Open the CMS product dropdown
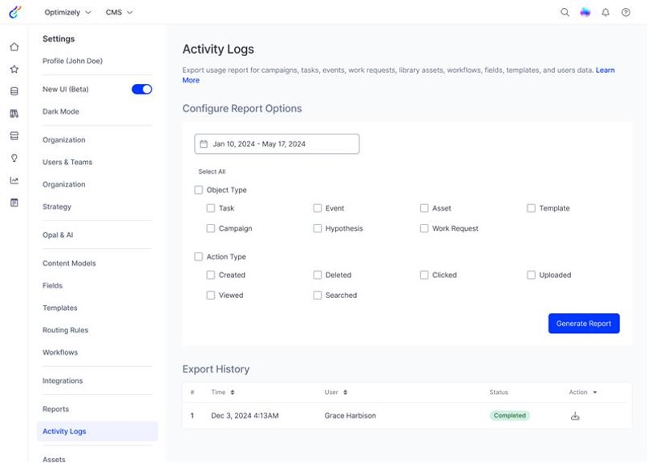Screen dimensions: 648x463 [119, 13]
